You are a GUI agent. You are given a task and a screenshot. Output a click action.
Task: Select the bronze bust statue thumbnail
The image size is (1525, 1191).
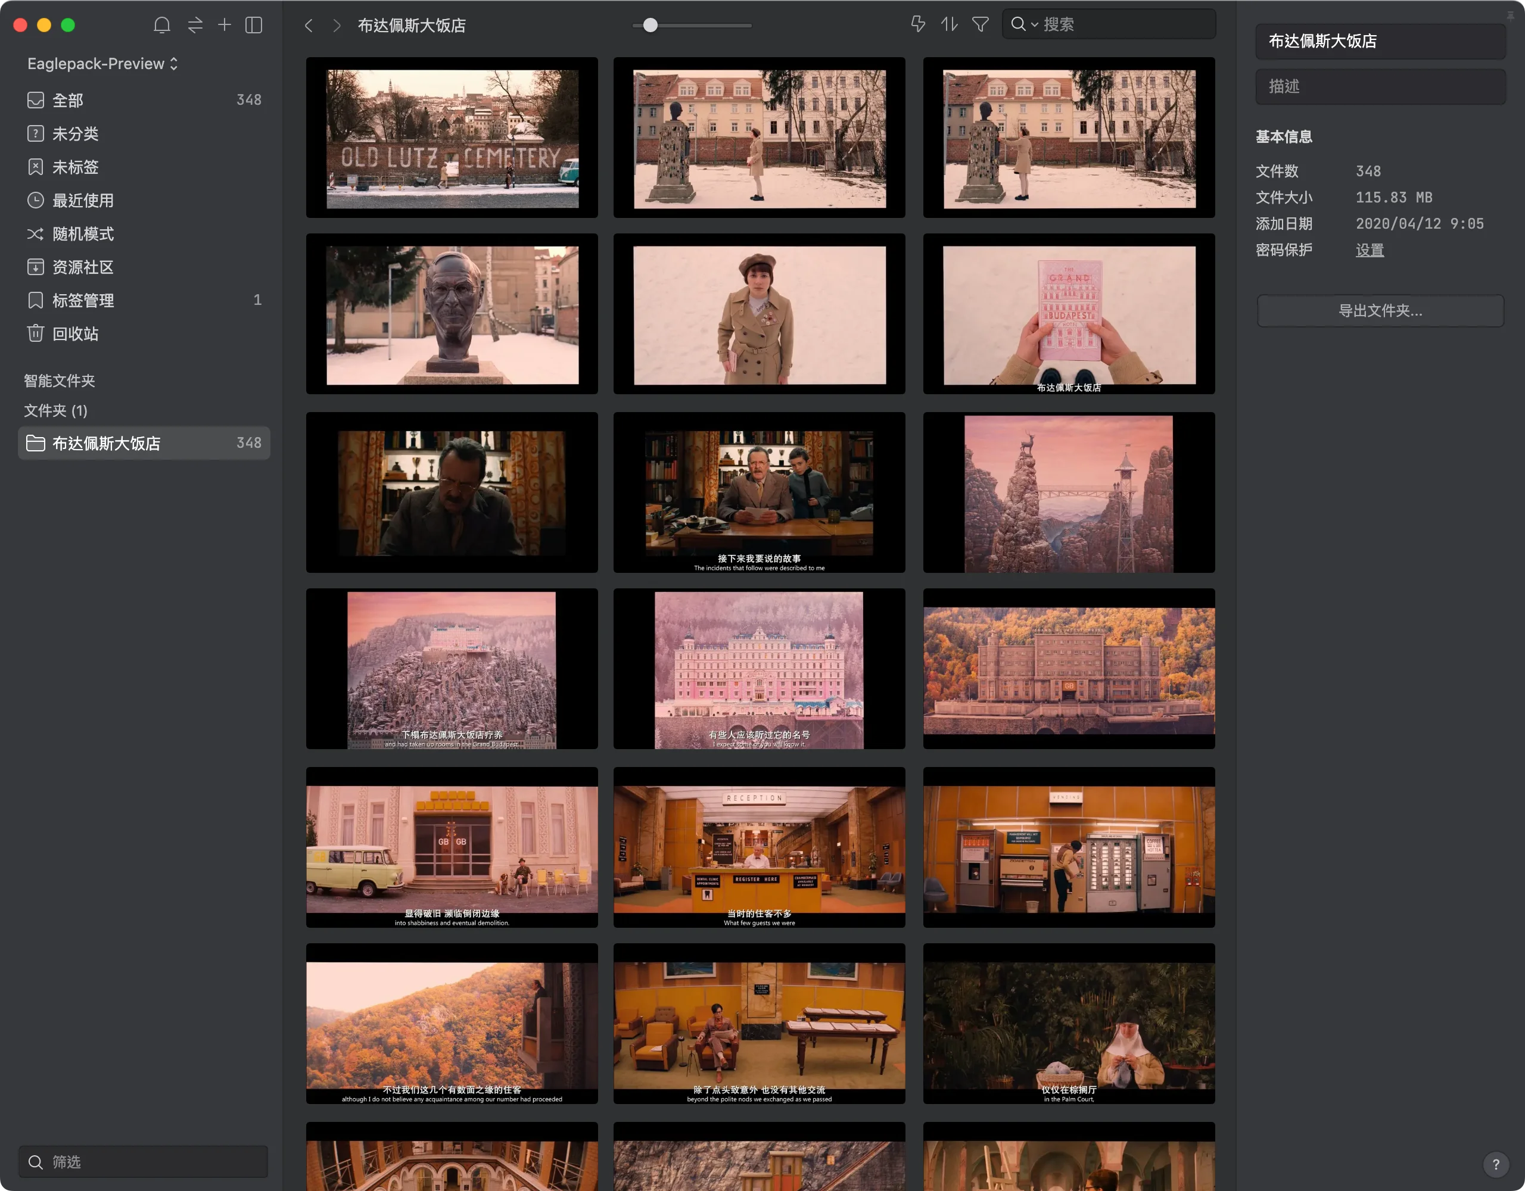452,314
